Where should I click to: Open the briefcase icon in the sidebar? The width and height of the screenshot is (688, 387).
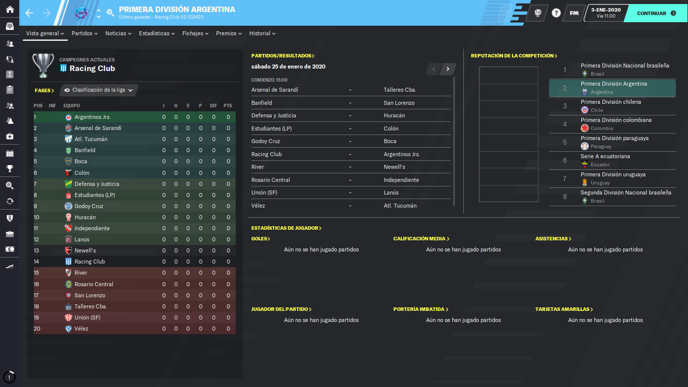click(x=10, y=234)
